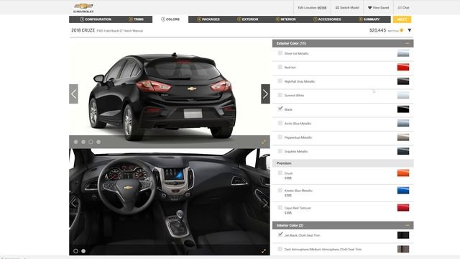Image resolution: width=460 pixels, height=259 pixels.
Task: Pick the Silver Ice Metallic swatch
Action: (403, 53)
